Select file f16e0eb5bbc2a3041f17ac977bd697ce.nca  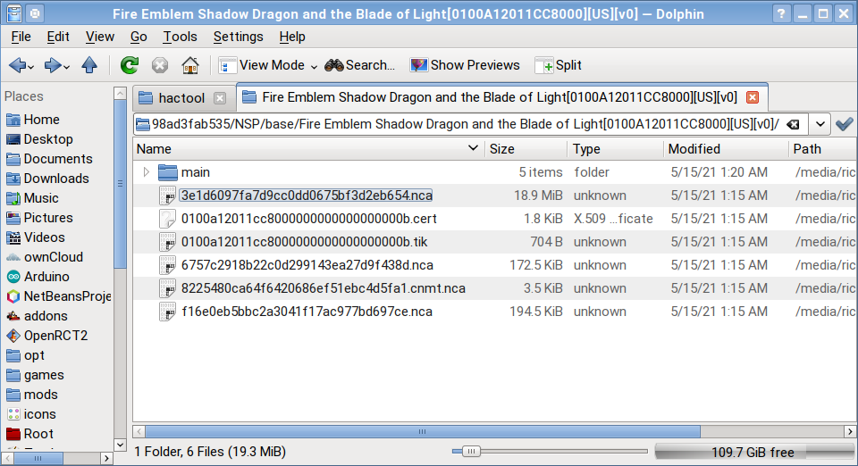click(494, 312)
